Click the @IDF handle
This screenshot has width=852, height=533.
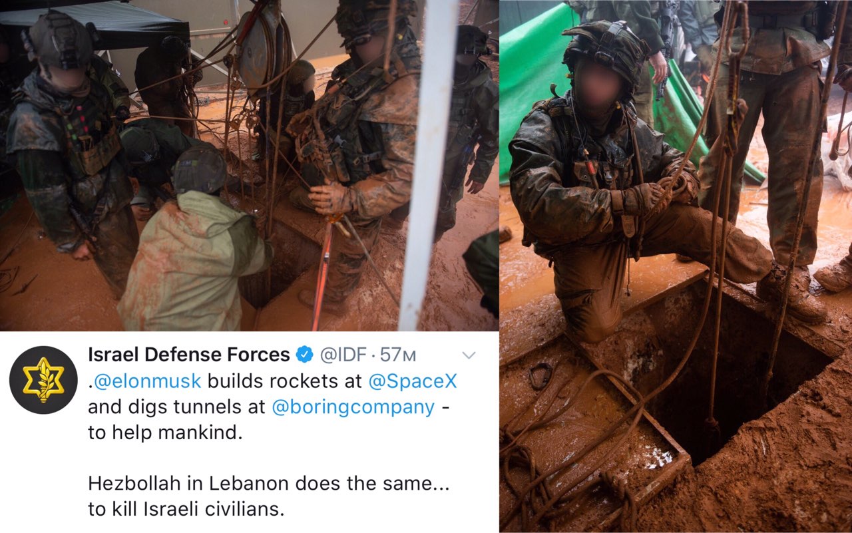click(343, 355)
